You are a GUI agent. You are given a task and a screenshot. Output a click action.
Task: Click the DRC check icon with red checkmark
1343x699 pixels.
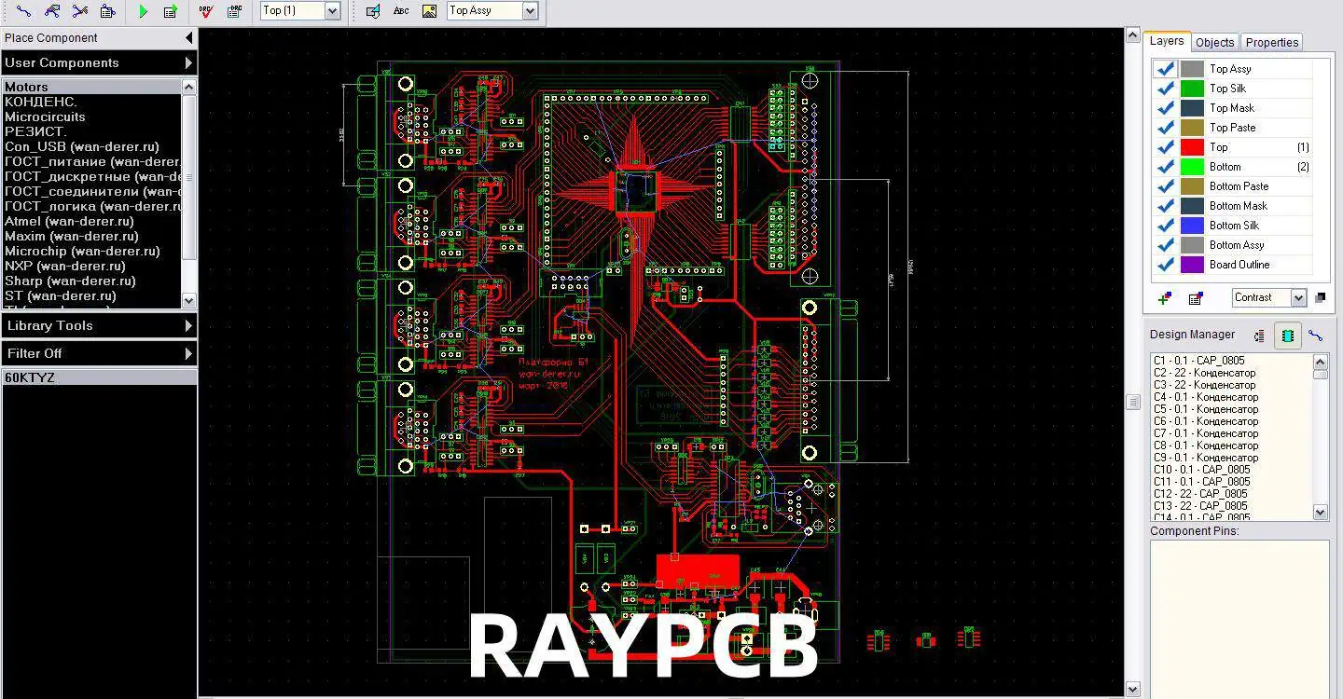pyautogui.click(x=206, y=11)
